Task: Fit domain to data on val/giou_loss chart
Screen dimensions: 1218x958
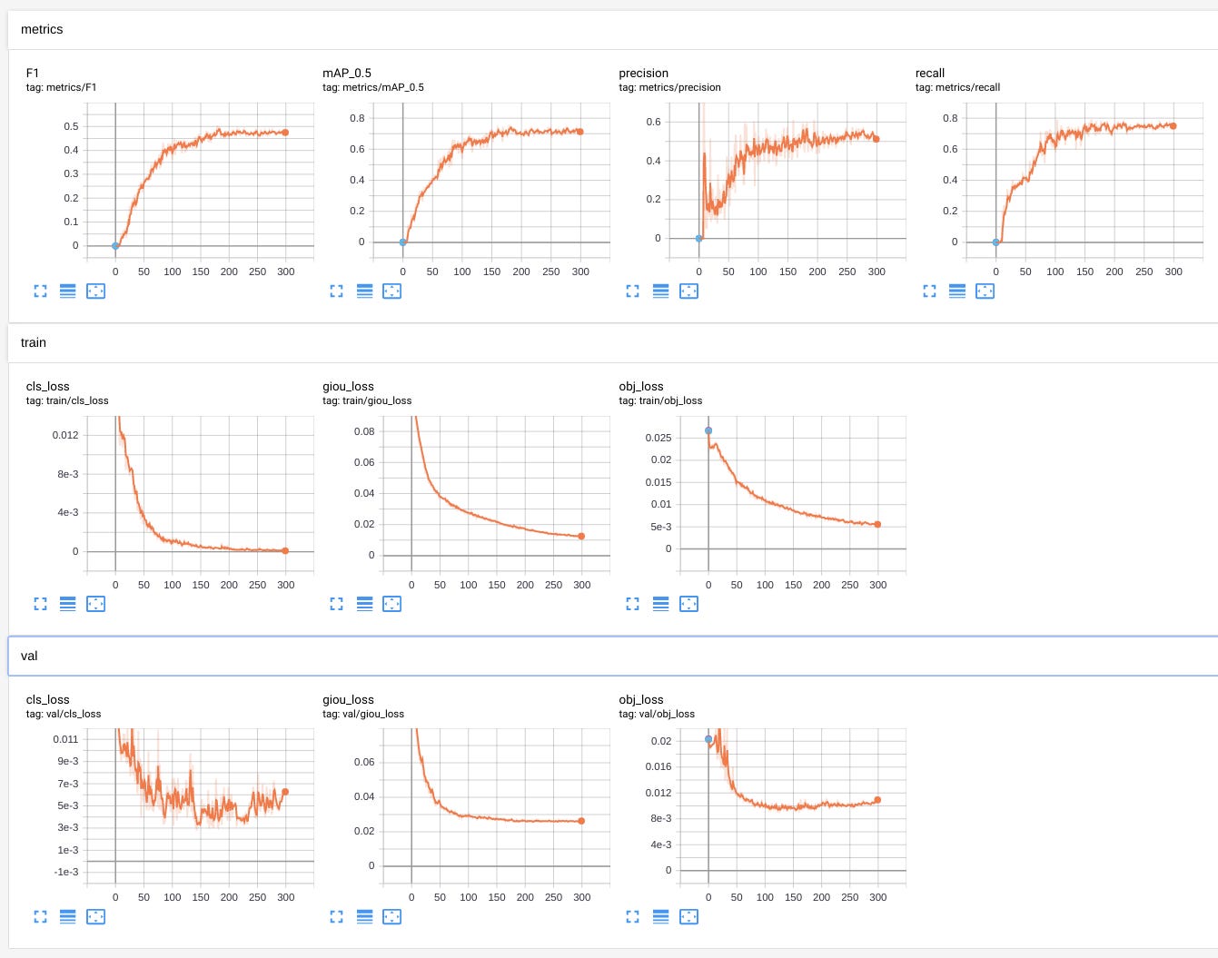Action: coord(391,917)
